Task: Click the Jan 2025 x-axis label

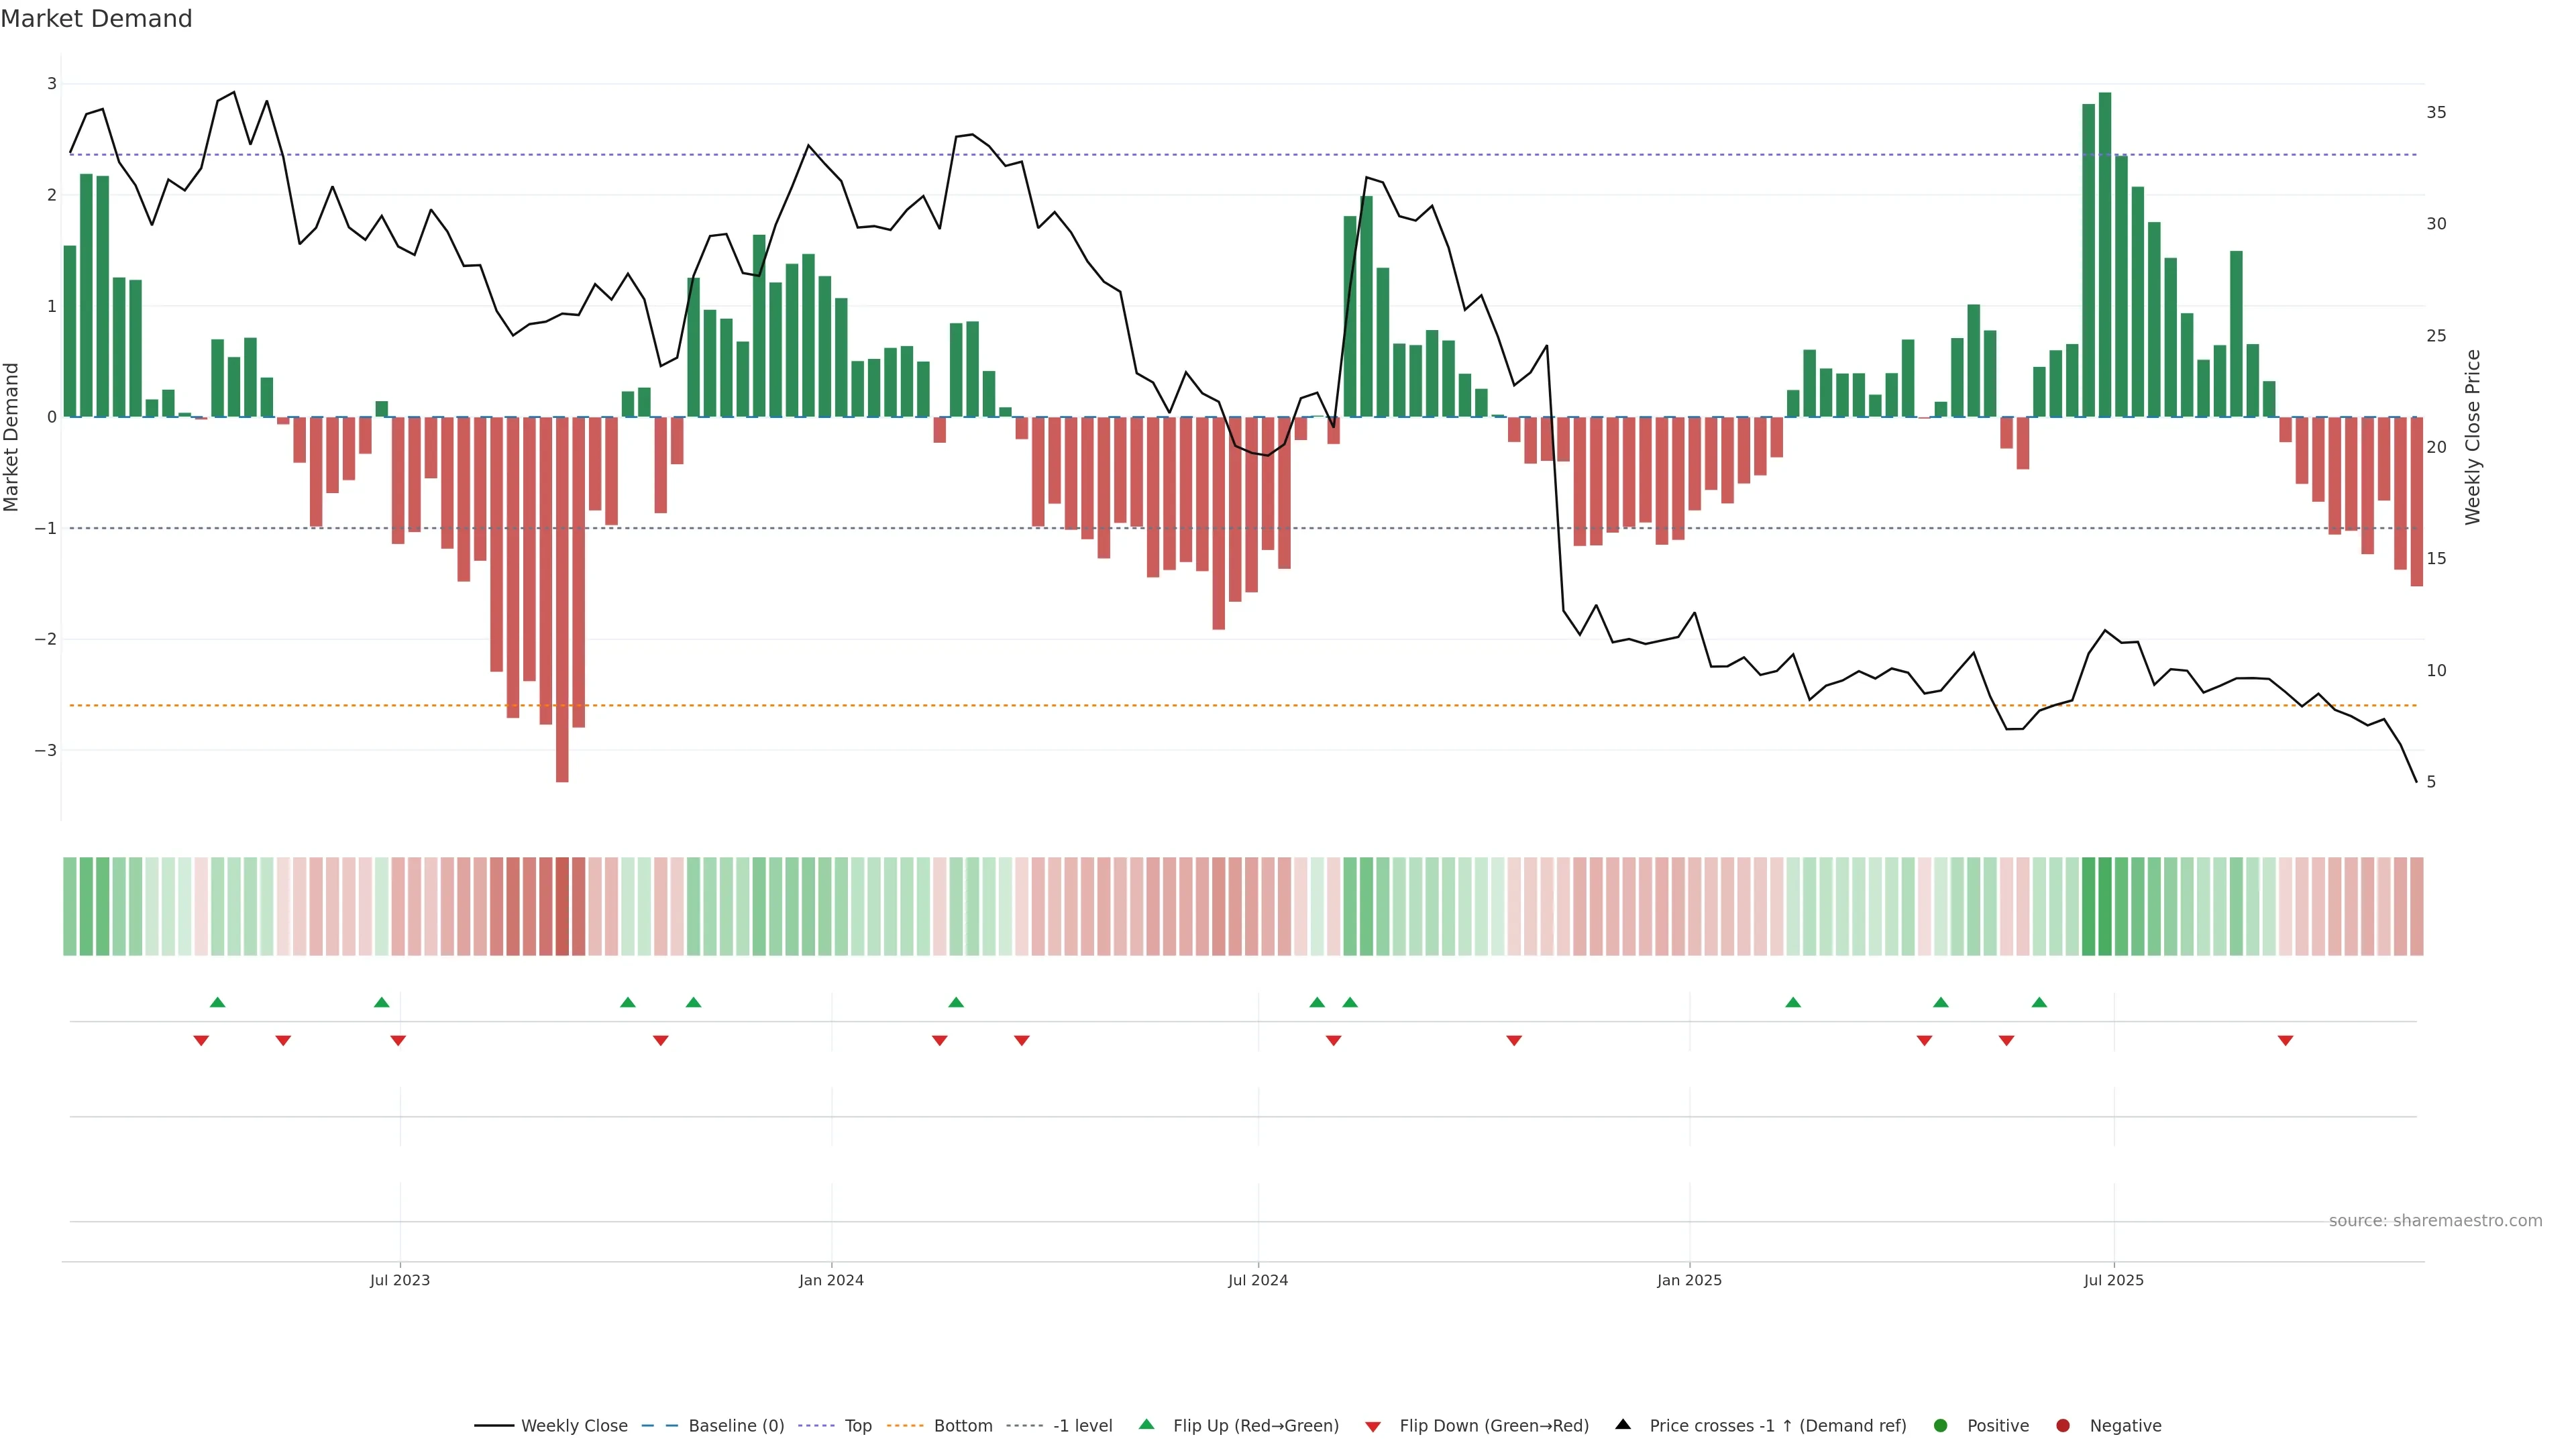Action: [1689, 1280]
